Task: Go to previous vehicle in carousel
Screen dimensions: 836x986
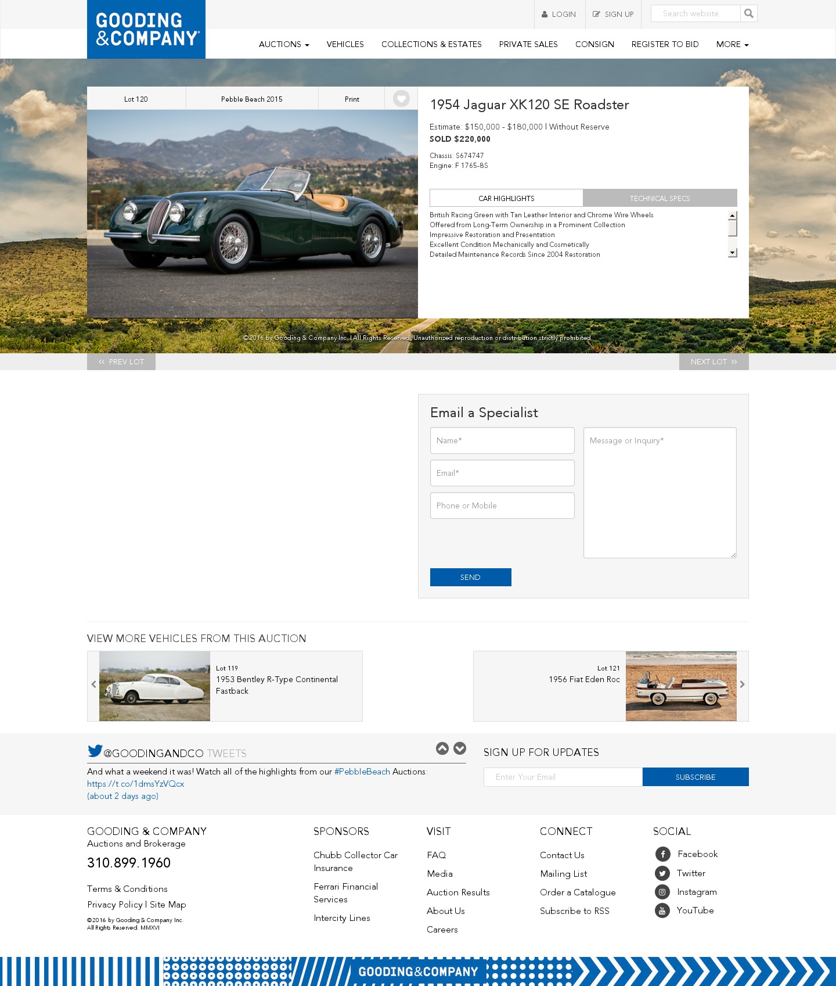Action: pos(93,684)
